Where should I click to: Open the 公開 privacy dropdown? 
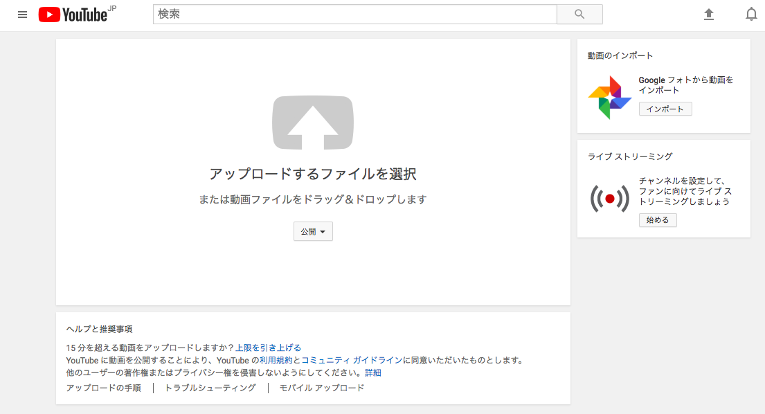313,232
